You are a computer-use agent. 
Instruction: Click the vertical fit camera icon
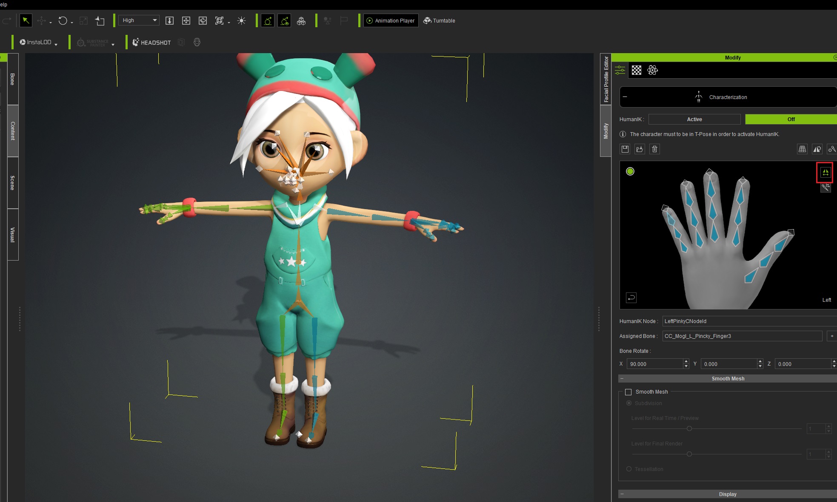169,20
